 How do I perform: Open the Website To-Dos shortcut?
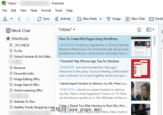[x=22, y=101]
